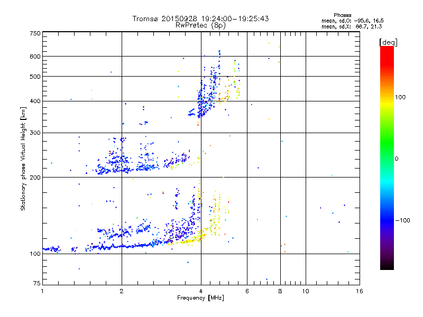Click the '6' frequency axis tick label
423x317 pixels.
pyautogui.click(x=247, y=291)
